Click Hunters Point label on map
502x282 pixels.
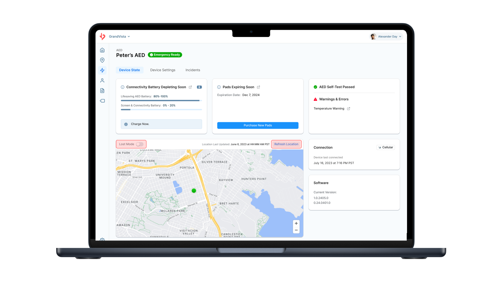pos(254,179)
